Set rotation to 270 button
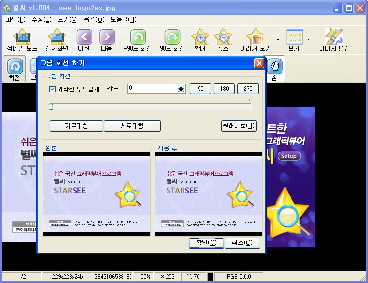 tap(248, 89)
